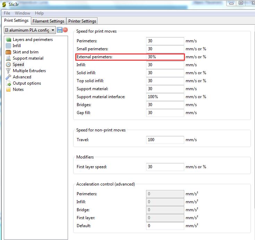Screen dimensions: 255x240
Task: Click the Support material icon
Action: [x=8, y=58]
